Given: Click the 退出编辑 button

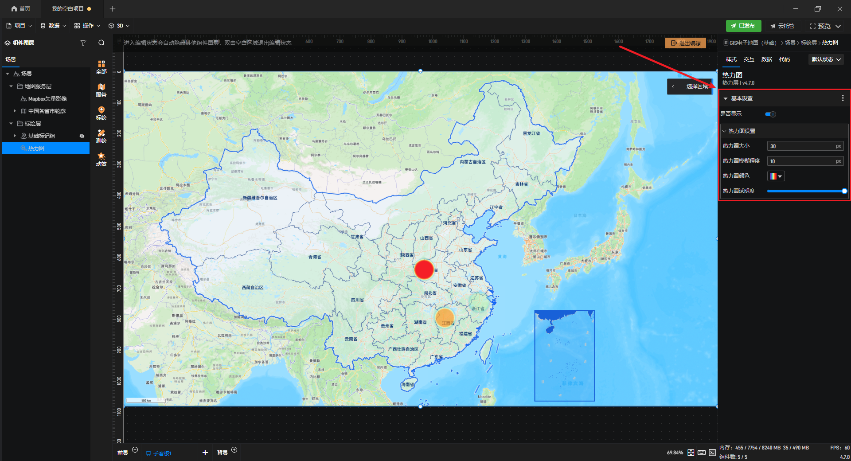Looking at the screenshot, I should pyautogui.click(x=685, y=43).
